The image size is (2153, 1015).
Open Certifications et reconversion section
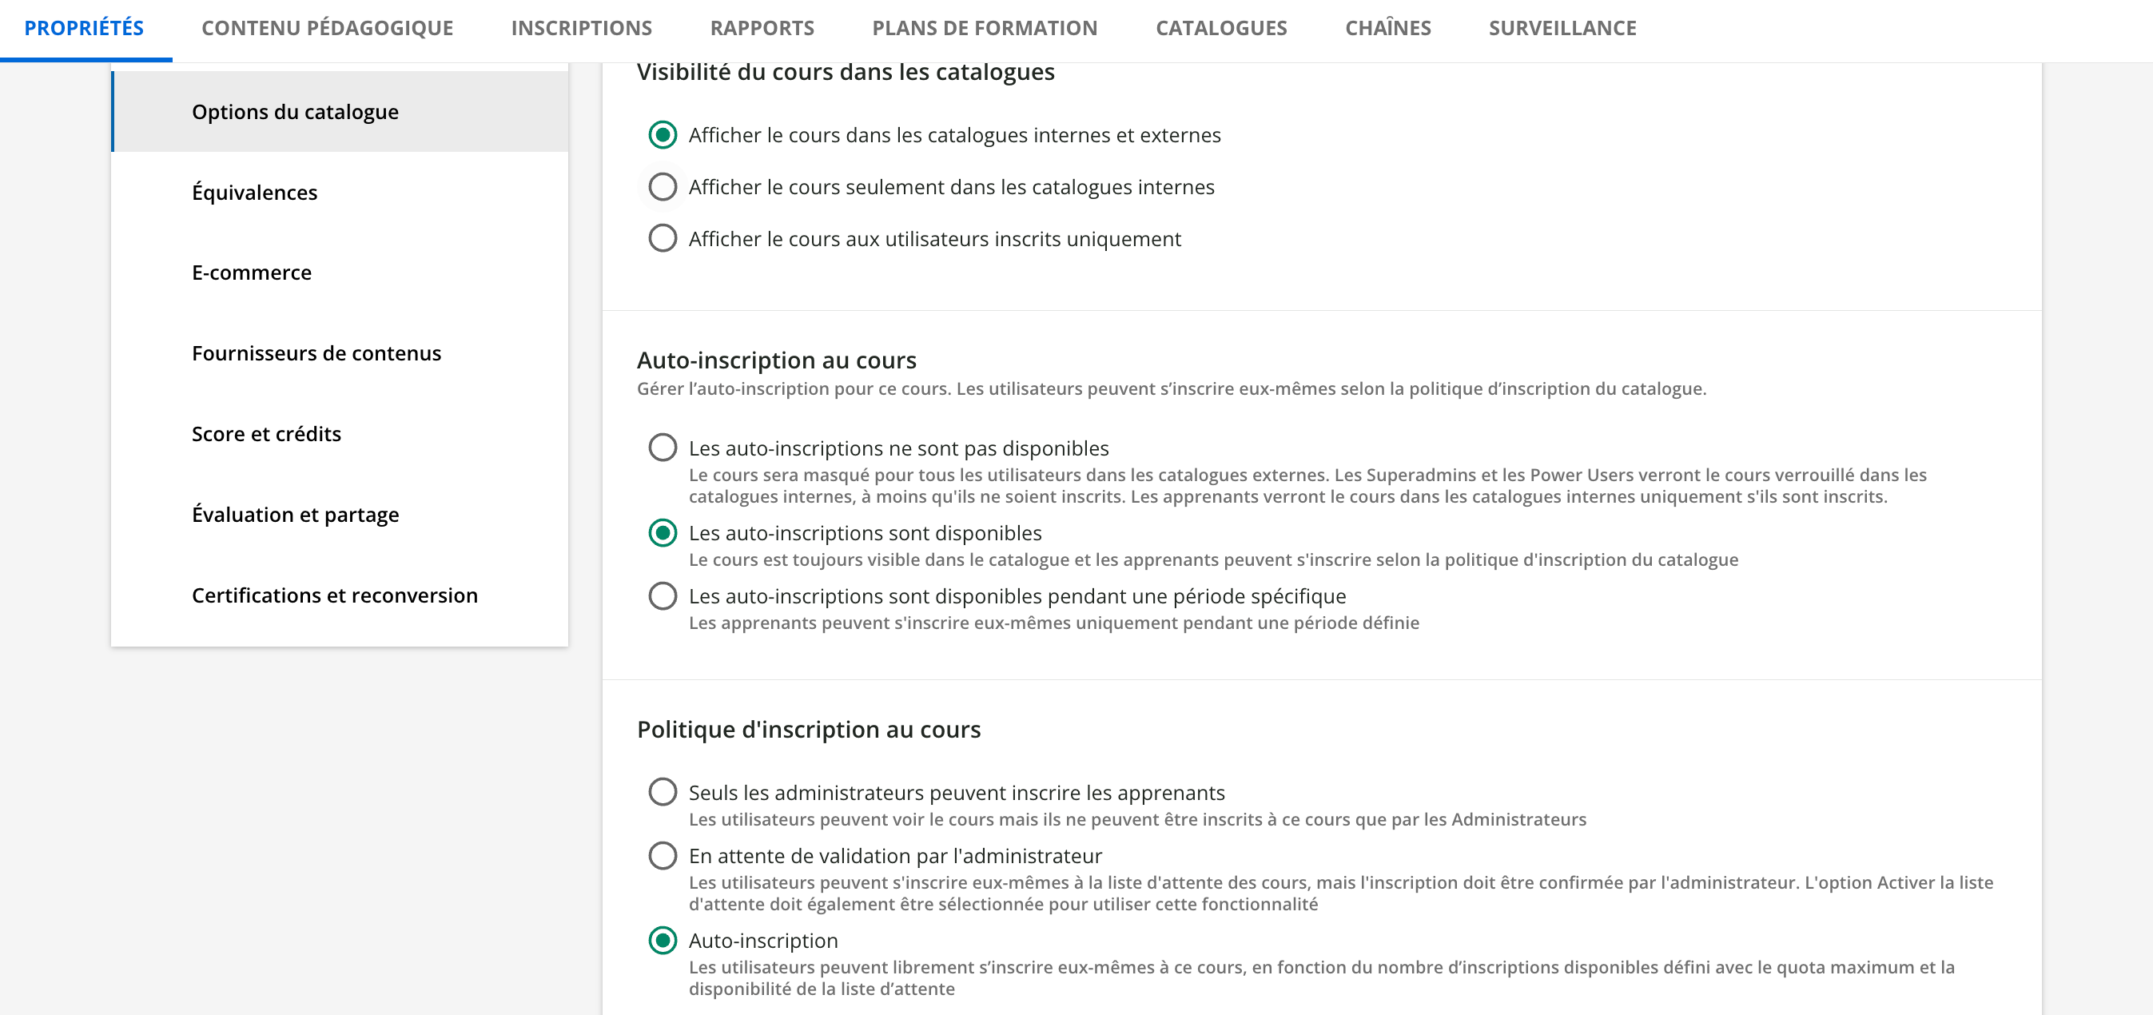334,595
